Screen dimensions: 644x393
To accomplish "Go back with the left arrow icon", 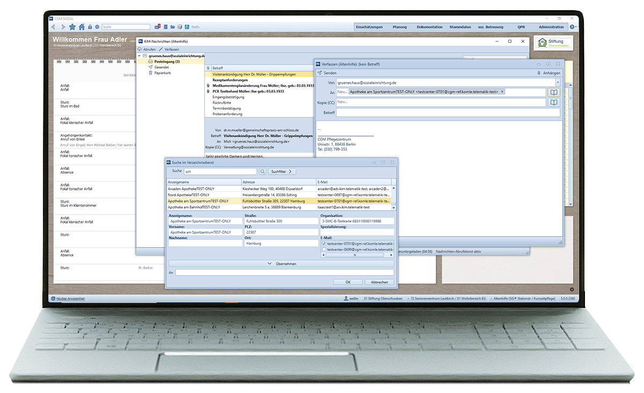I will coord(53,27).
